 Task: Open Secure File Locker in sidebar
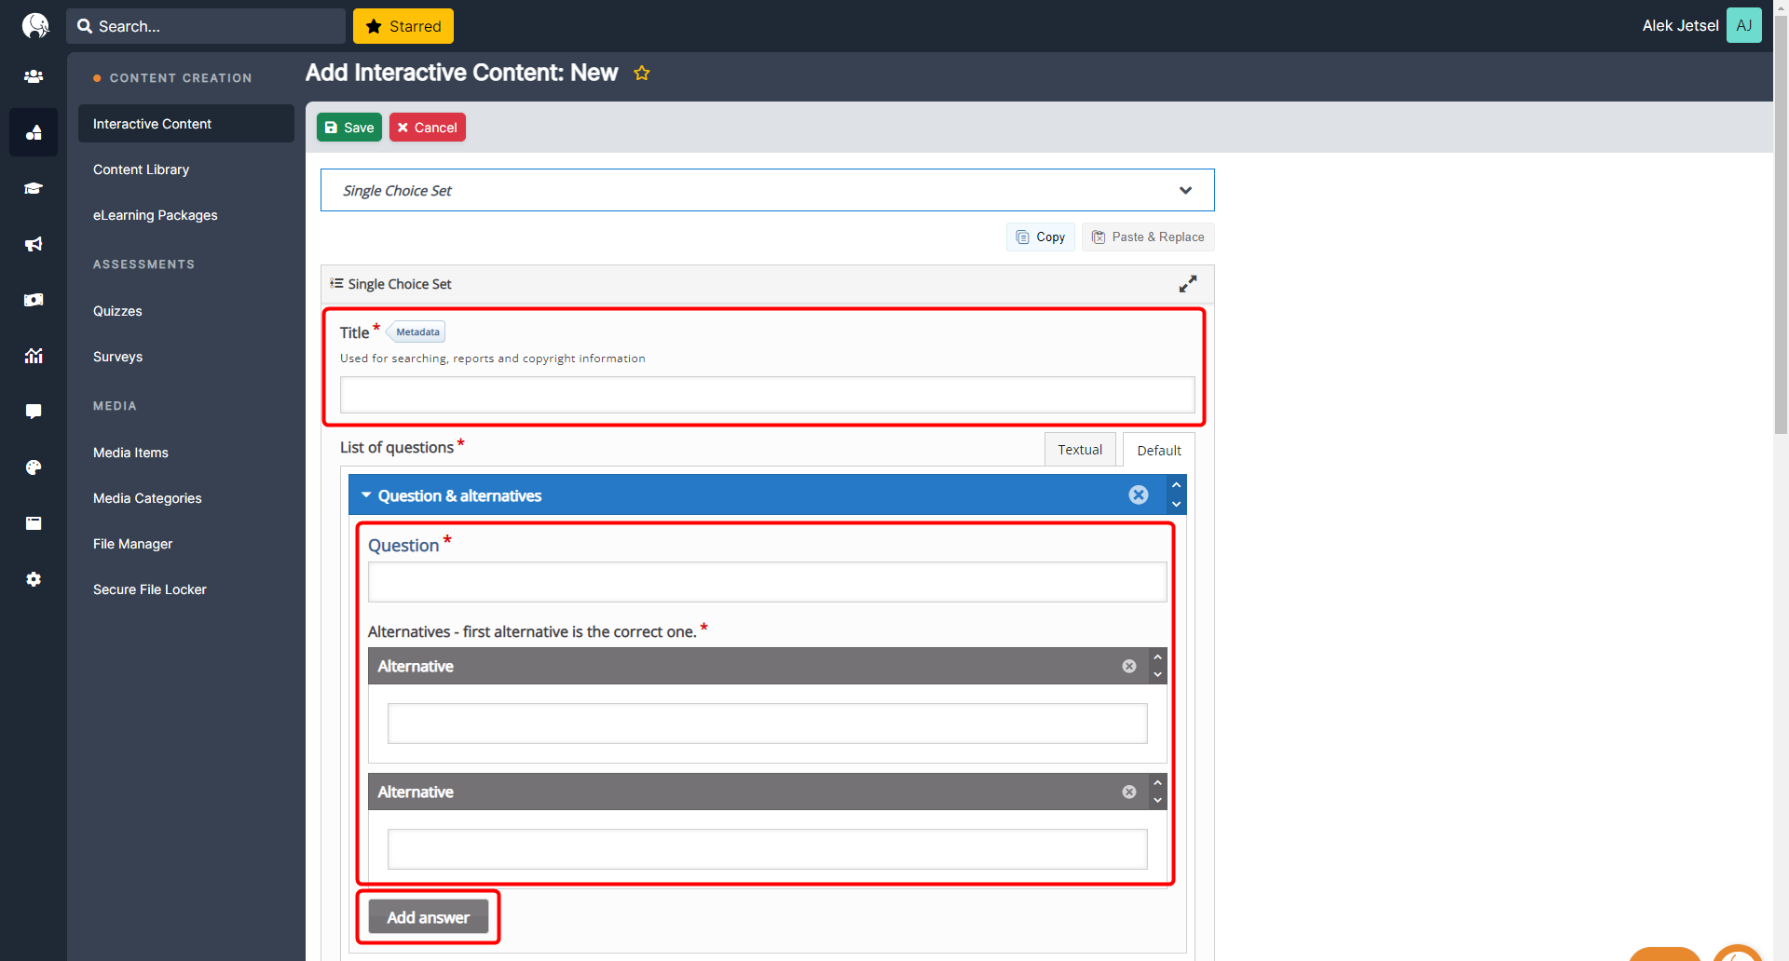(150, 589)
